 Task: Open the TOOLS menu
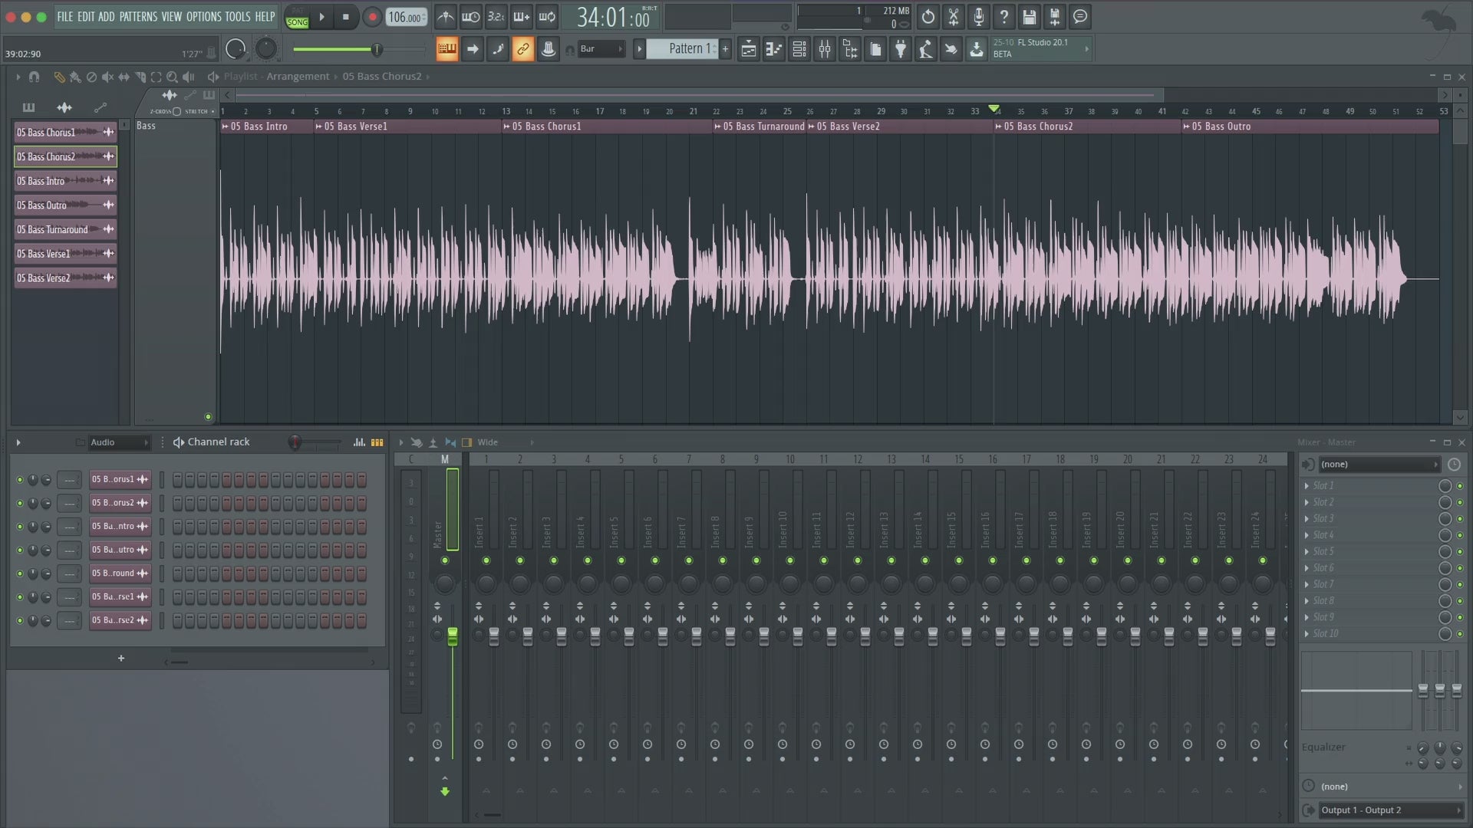coord(237,17)
